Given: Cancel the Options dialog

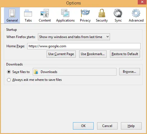Looking at the screenshot, I should click(x=107, y=126).
